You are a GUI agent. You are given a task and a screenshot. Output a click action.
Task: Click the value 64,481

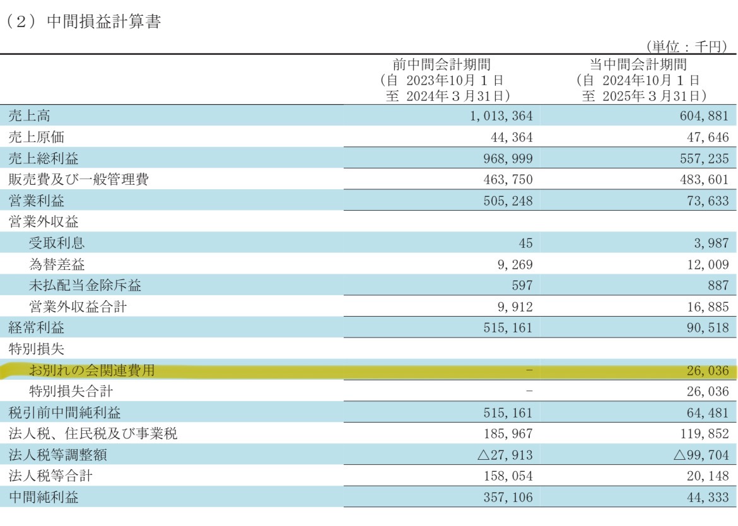708,413
